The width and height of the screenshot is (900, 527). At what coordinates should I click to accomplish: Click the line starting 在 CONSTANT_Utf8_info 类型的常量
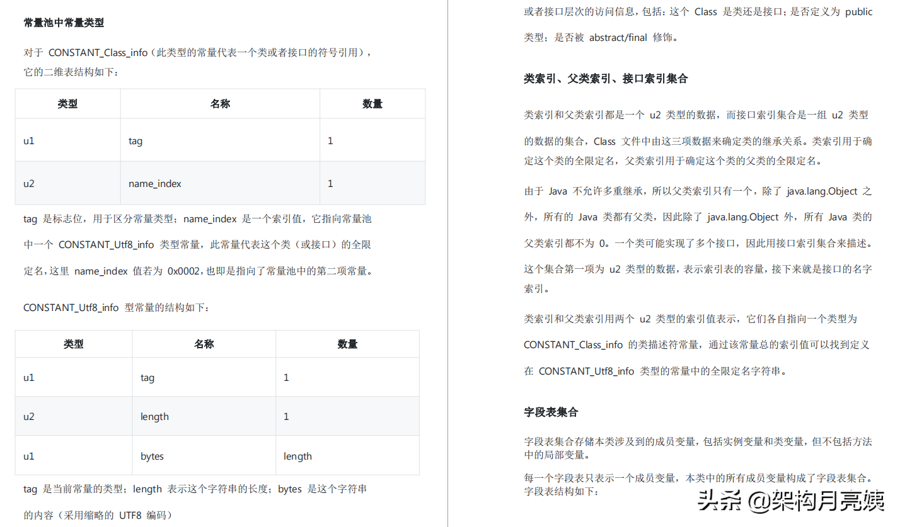coord(655,371)
